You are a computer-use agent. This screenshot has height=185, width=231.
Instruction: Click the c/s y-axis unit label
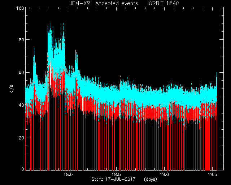click(x=12, y=89)
